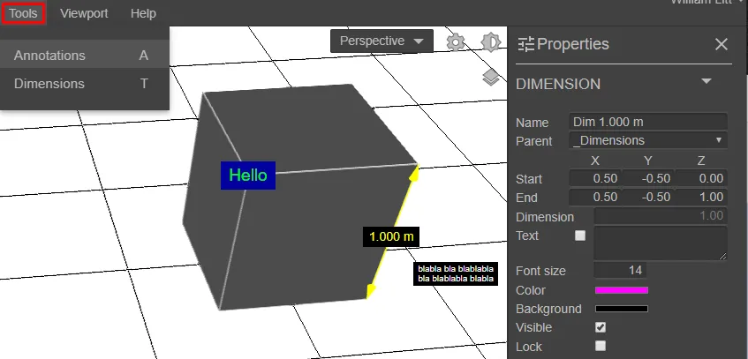748x359 pixels.
Task: Enable the Text checkbox
Action: 580,236
